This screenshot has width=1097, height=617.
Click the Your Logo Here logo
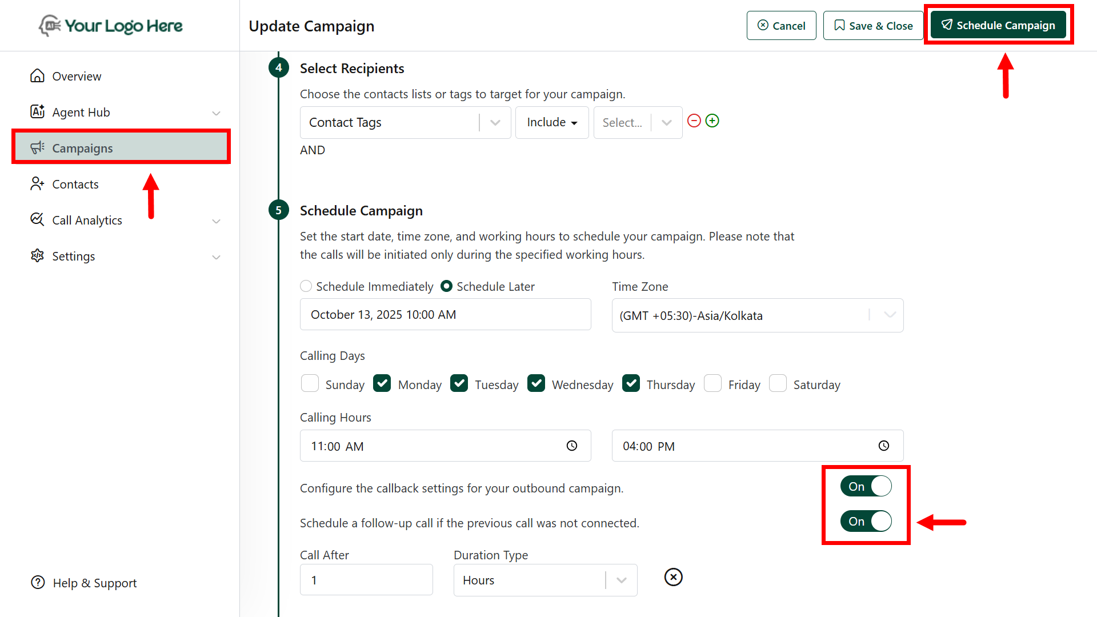click(x=111, y=26)
